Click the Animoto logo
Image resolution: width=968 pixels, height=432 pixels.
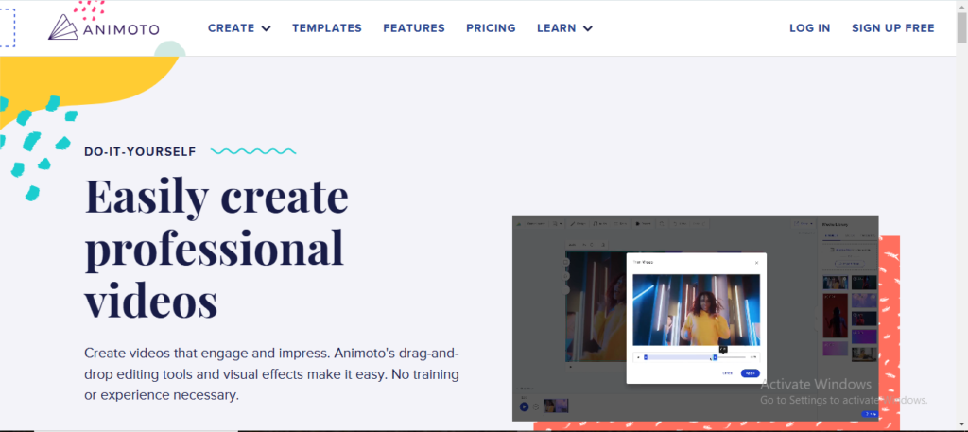click(x=104, y=27)
